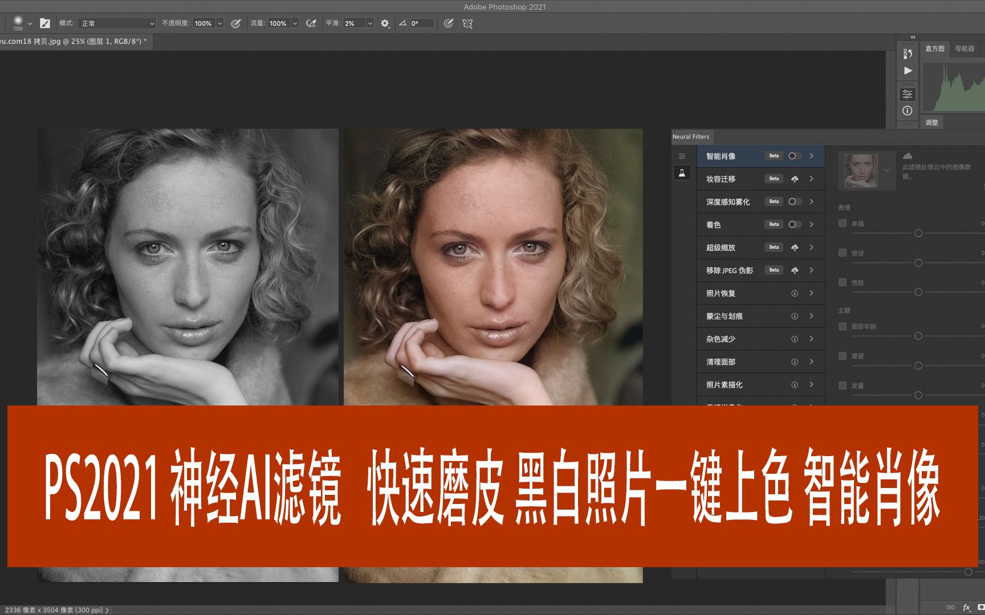
Task: Select the 深度感知雾化 filter row
Action: pyautogui.click(x=760, y=202)
